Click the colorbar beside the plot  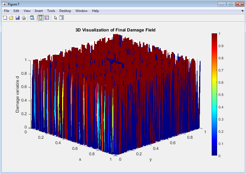(214, 94)
